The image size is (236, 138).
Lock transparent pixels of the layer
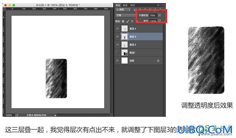[x=123, y=21]
